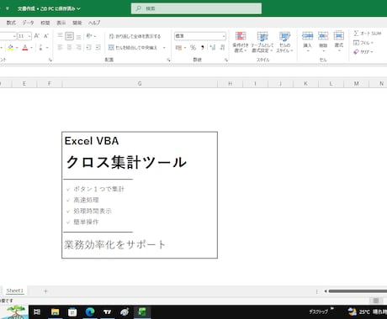The image size is (387, 319).
Task: Open the font color dropdown arrow
Action: coord(31,48)
